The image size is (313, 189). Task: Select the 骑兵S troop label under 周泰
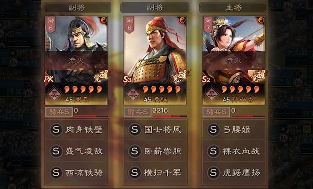pos(59,112)
